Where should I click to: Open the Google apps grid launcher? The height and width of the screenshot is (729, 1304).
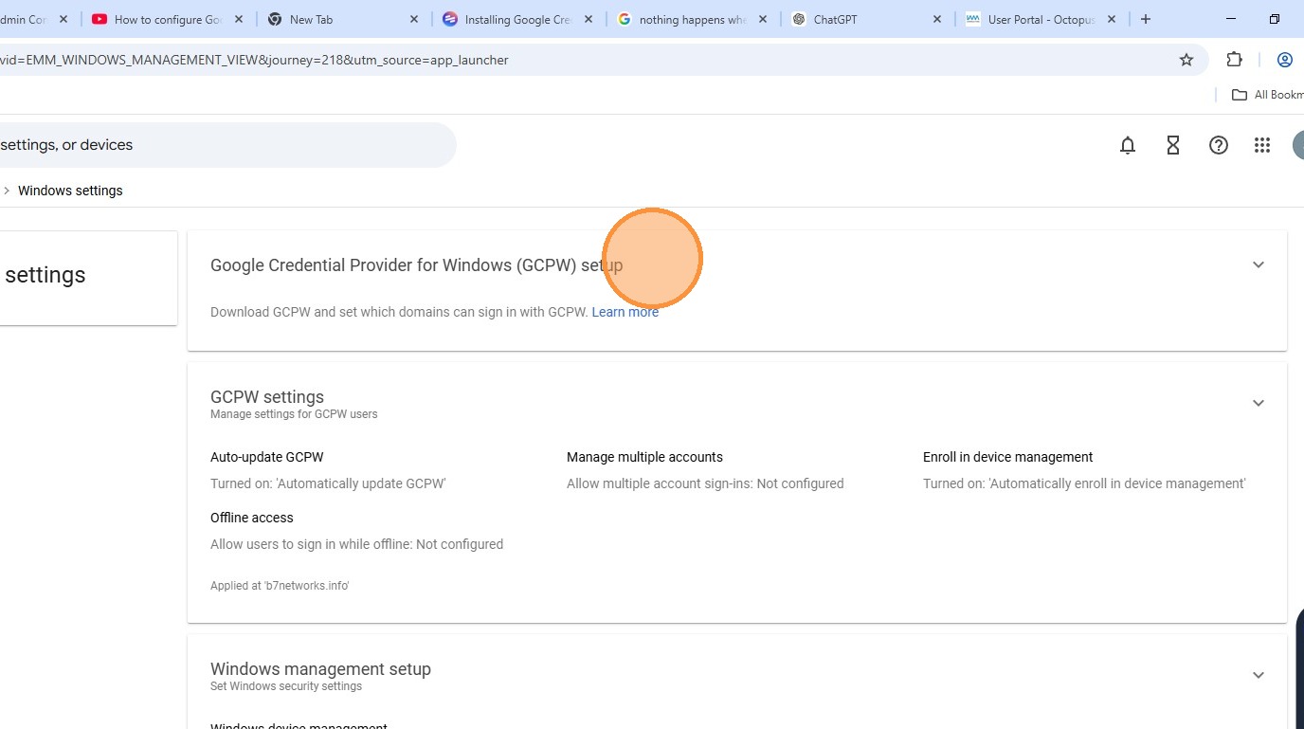pos(1262,145)
